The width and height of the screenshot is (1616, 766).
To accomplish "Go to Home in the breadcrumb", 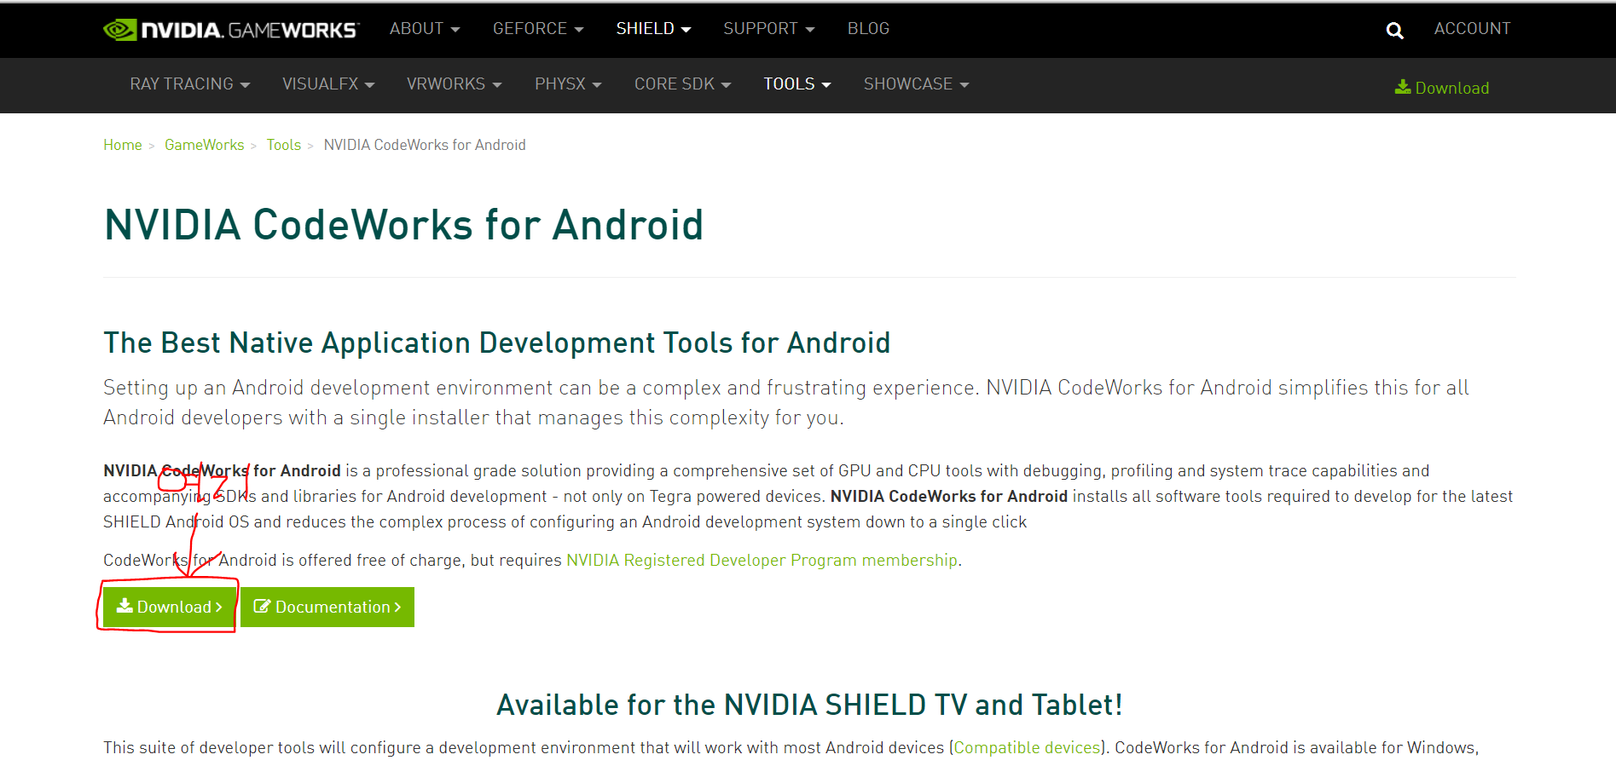I will [x=123, y=145].
